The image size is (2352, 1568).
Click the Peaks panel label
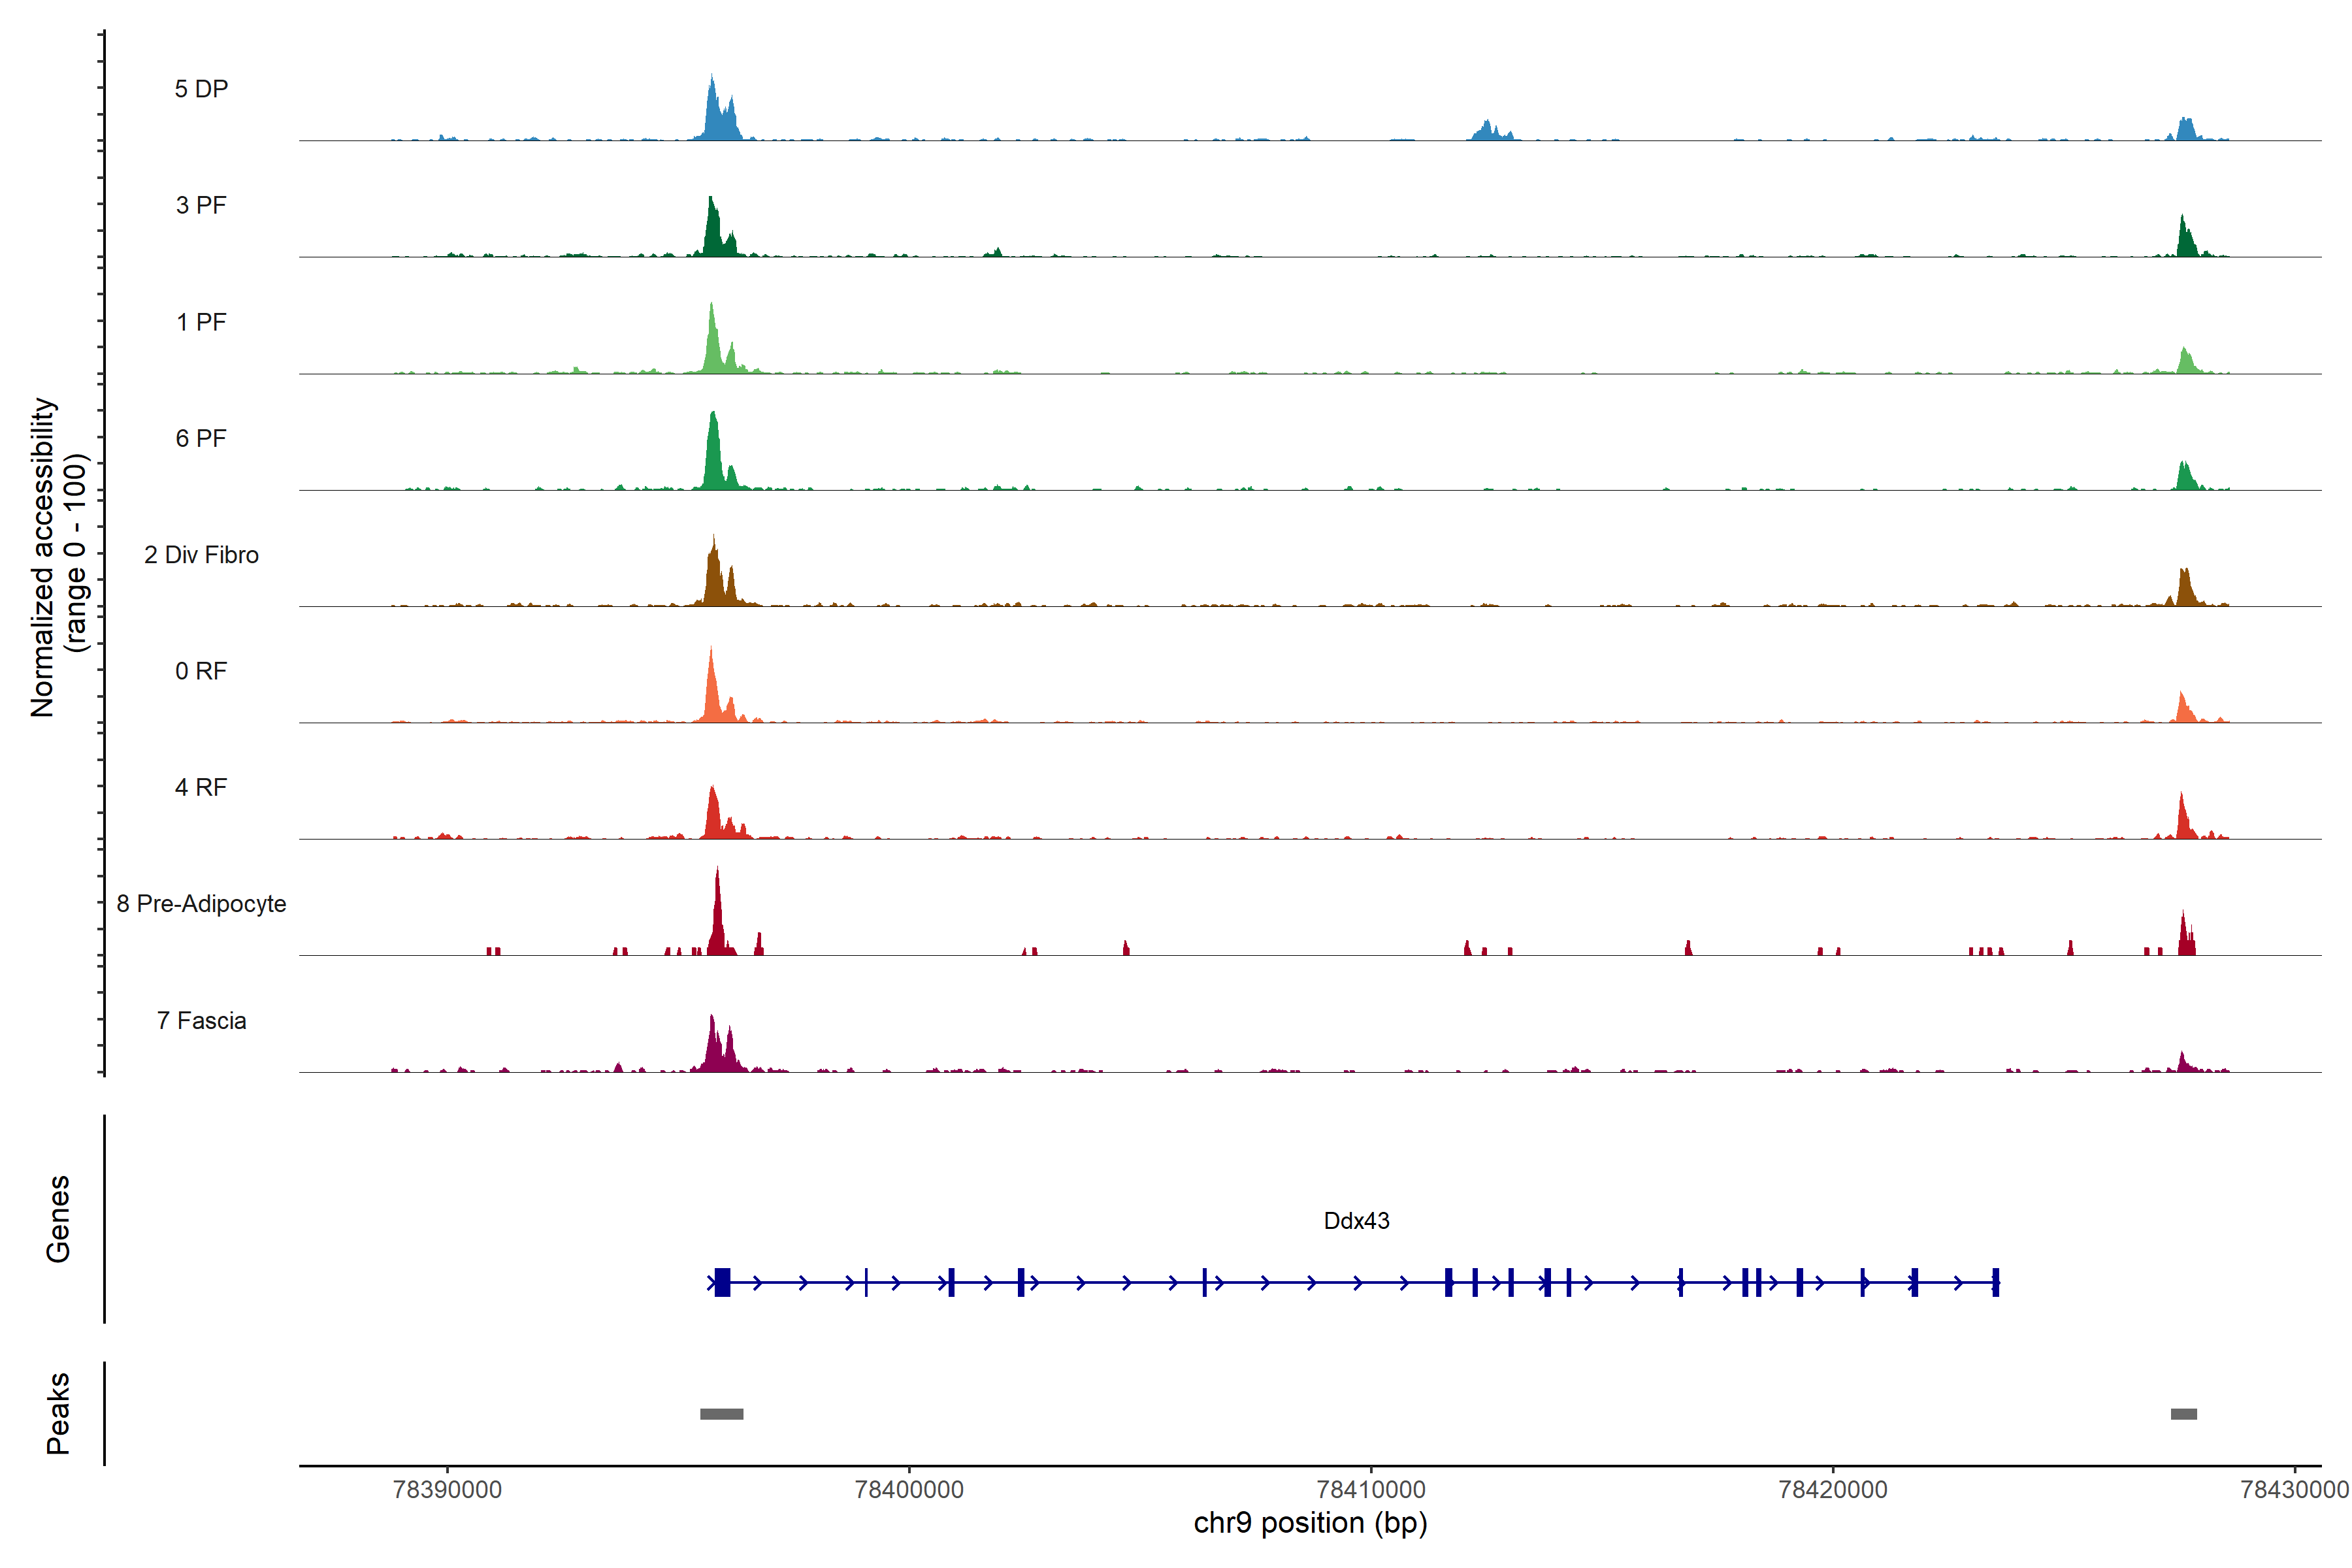pos(58,1413)
